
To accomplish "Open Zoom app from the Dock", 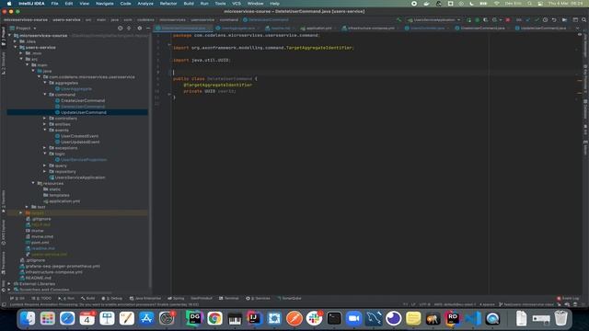I will (353, 319).
